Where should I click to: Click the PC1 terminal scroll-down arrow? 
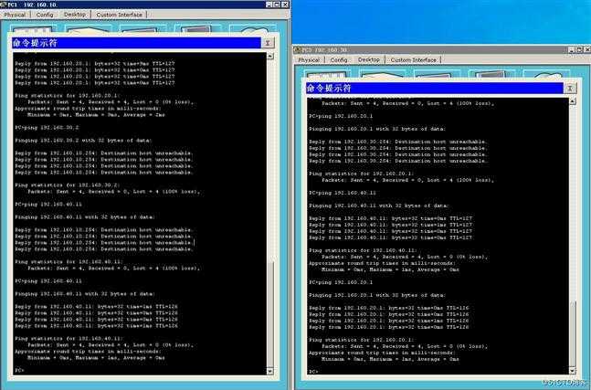click(x=269, y=371)
